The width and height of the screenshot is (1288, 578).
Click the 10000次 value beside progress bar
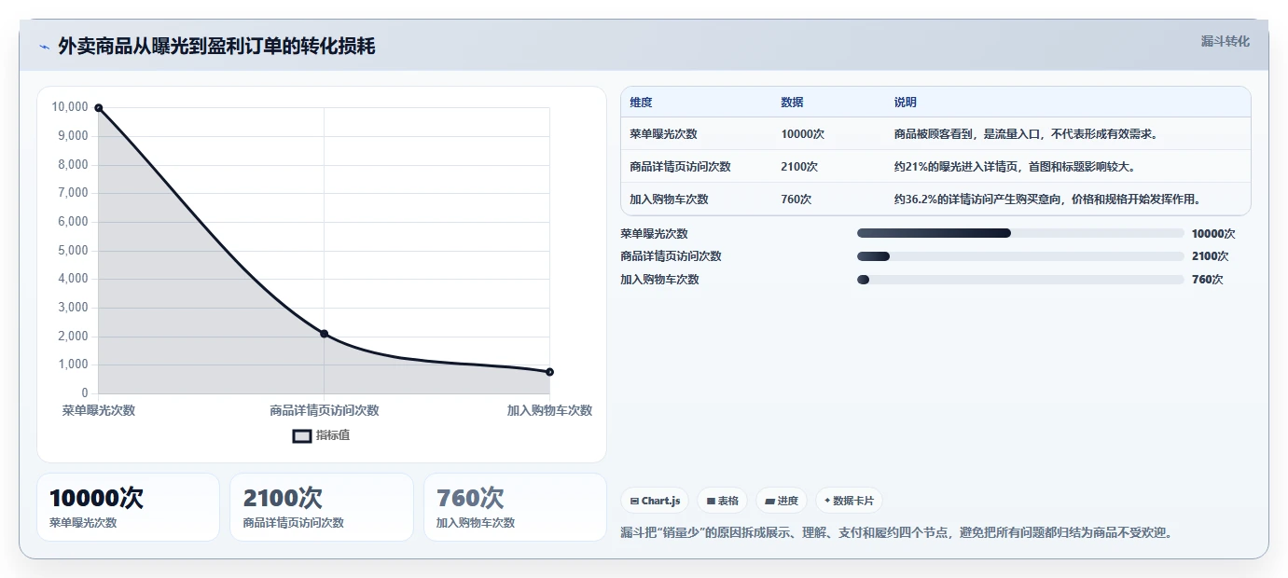[x=1213, y=234]
